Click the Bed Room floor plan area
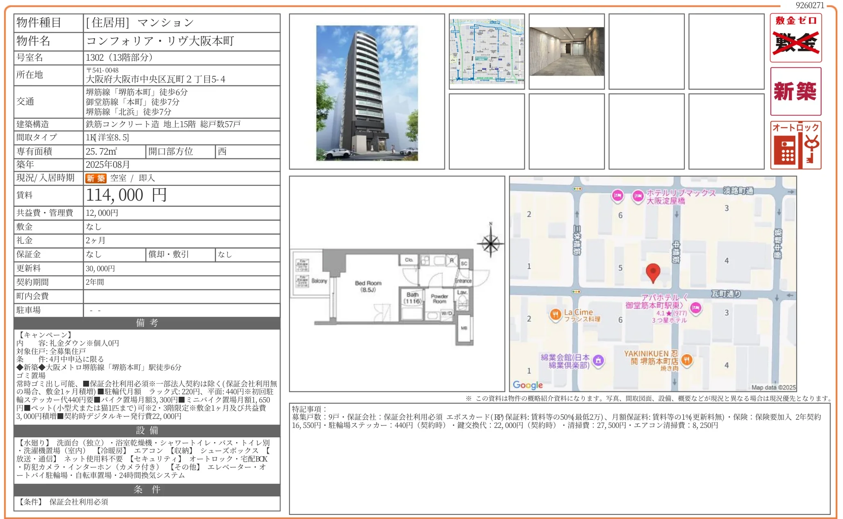This screenshot has width=843, height=519. pos(368,286)
